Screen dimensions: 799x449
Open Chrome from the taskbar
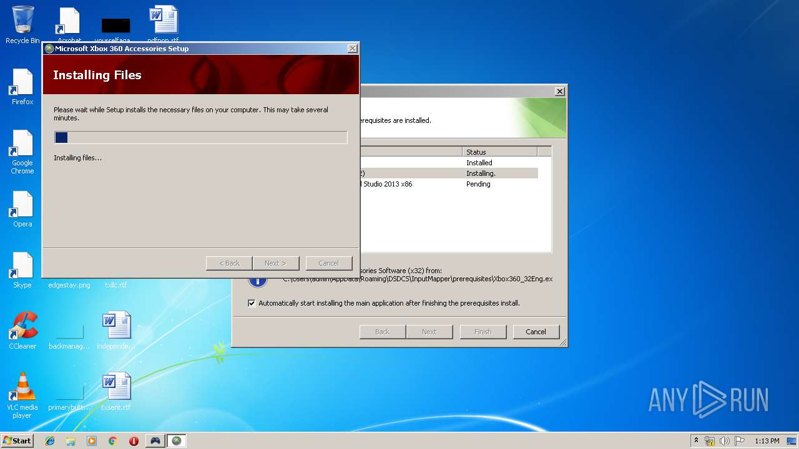(x=113, y=441)
